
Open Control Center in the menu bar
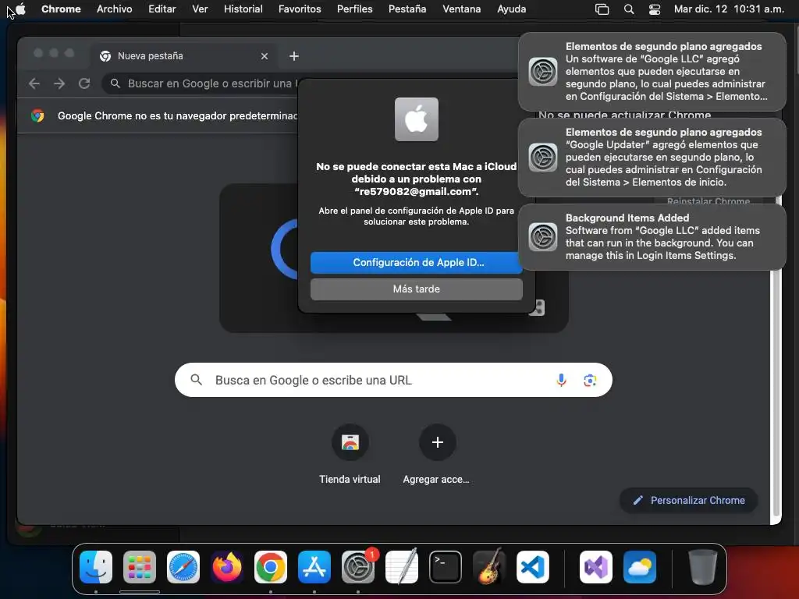[x=655, y=9]
